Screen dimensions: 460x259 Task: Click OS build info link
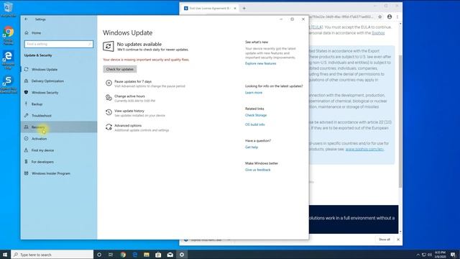click(x=254, y=124)
